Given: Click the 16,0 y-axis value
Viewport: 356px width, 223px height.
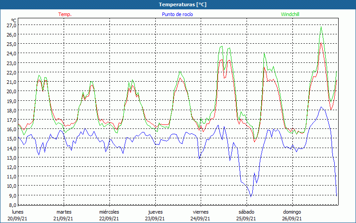Looking at the screenshot, I should coord(12,129).
